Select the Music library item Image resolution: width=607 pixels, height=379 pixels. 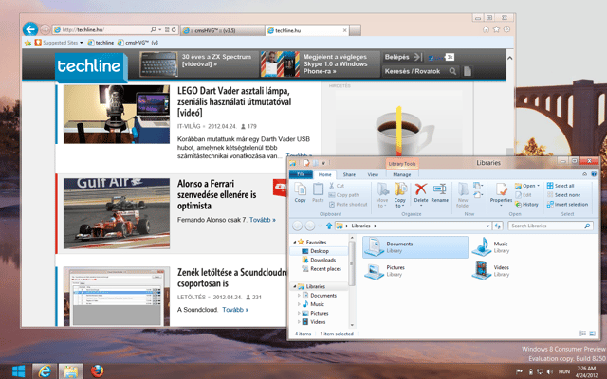pos(491,246)
